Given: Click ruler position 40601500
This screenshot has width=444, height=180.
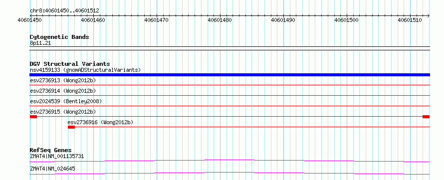Looking at the screenshot, I should (x=347, y=20).
